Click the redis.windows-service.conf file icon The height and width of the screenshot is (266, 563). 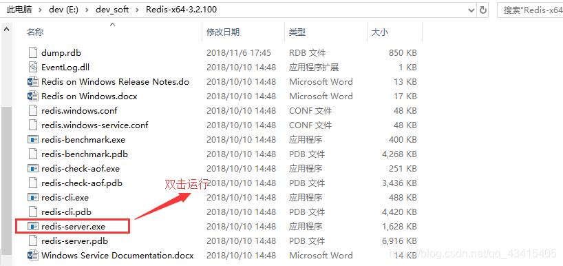[x=33, y=125]
